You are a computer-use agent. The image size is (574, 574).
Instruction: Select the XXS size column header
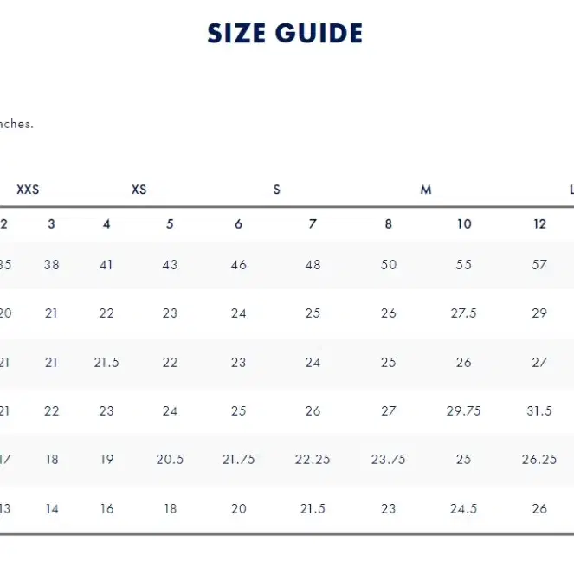click(28, 190)
